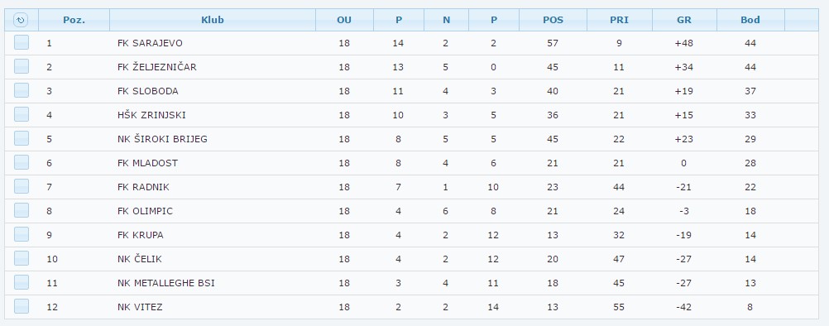Tick the checkbox for FK SARAJEVO row
Viewport: 829px width, 326px height.
[22, 43]
